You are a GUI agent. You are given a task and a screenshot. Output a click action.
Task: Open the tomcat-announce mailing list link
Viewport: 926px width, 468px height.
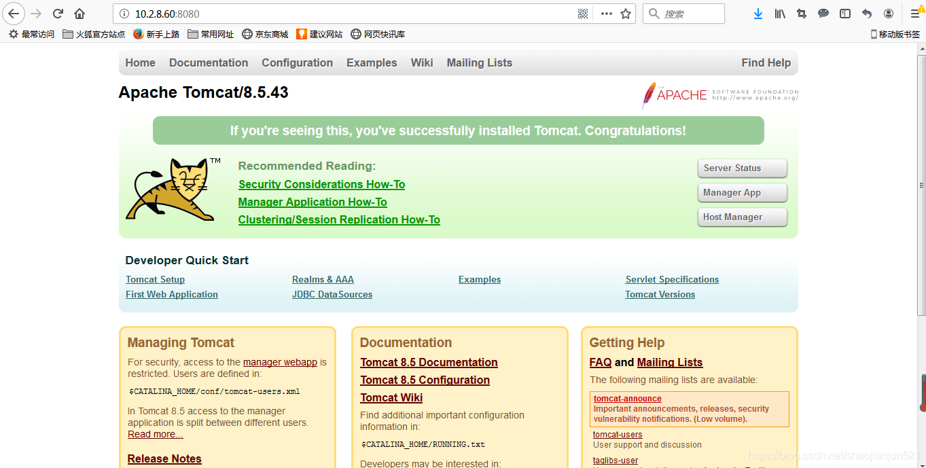click(x=627, y=399)
